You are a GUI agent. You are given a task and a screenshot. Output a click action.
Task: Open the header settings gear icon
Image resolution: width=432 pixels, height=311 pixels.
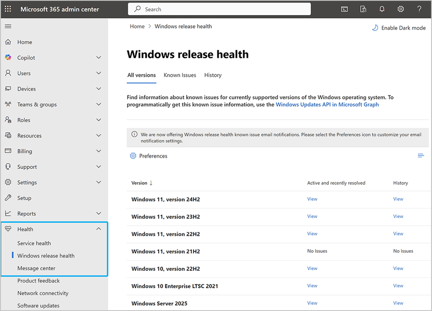400,9
